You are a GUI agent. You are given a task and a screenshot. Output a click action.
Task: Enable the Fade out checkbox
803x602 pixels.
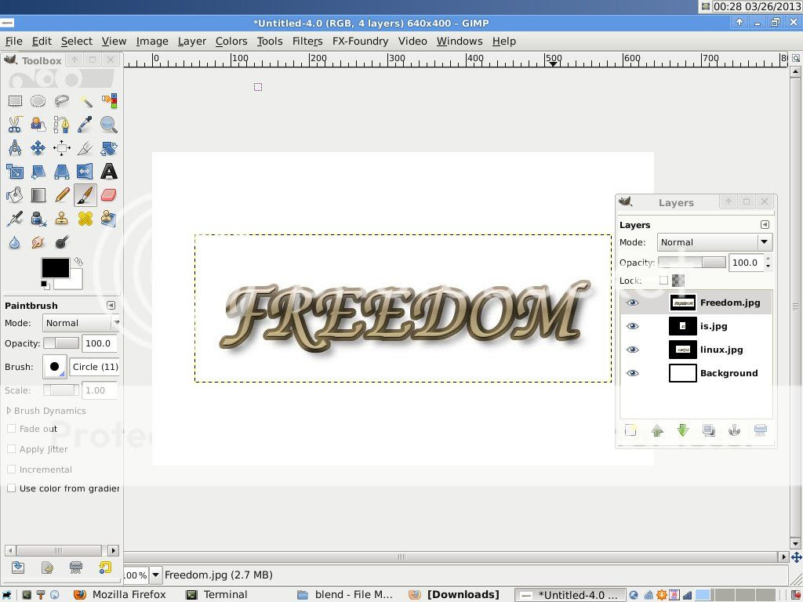click(12, 429)
